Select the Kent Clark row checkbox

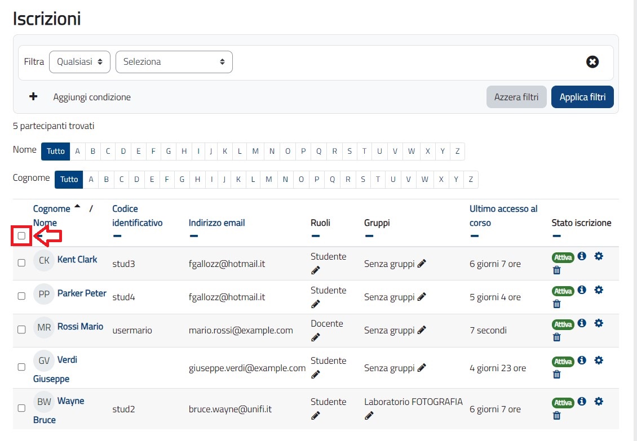21,262
